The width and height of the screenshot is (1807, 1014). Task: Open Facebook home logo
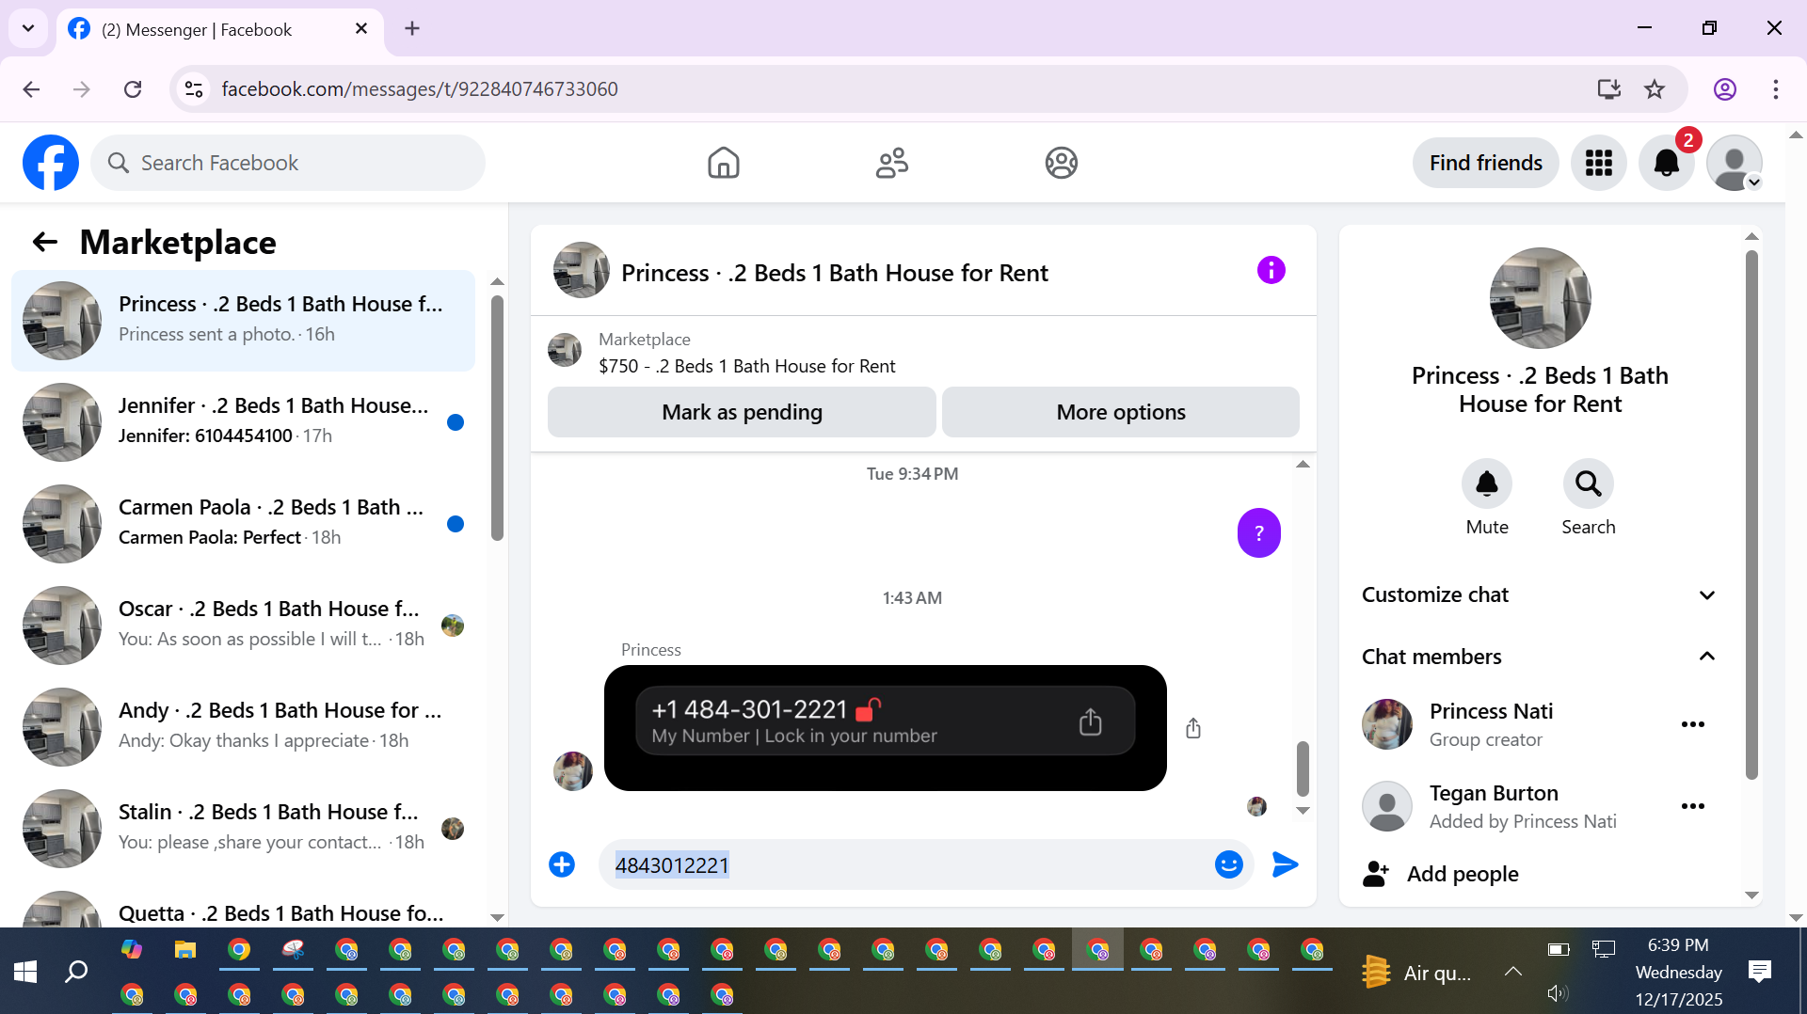(51, 163)
